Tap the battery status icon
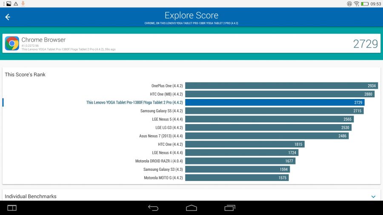 [x=365, y=4]
